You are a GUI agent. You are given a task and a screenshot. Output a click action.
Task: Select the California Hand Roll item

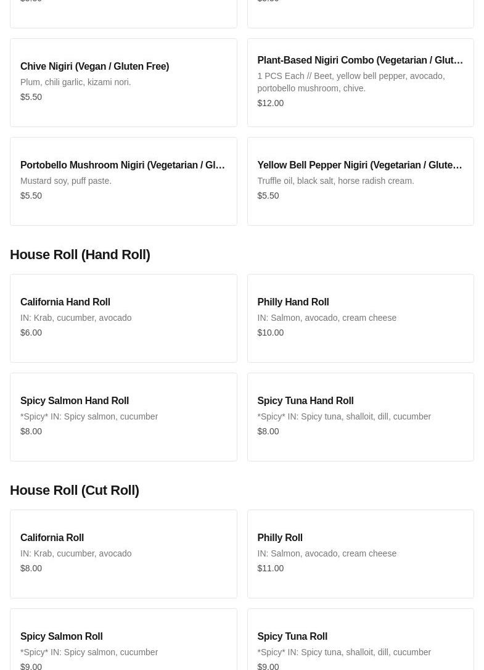click(65, 302)
